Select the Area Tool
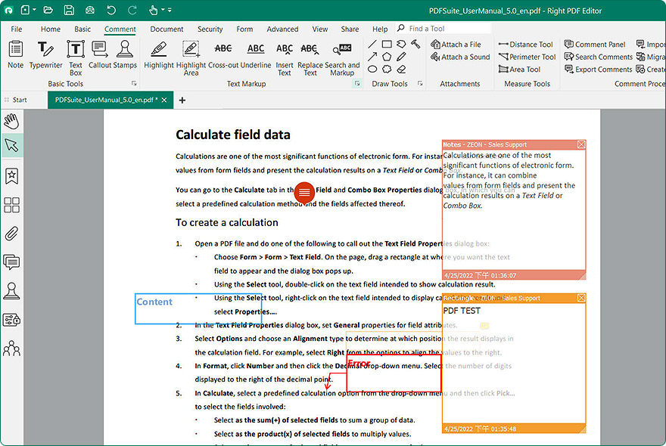The image size is (666, 446). tap(519, 70)
